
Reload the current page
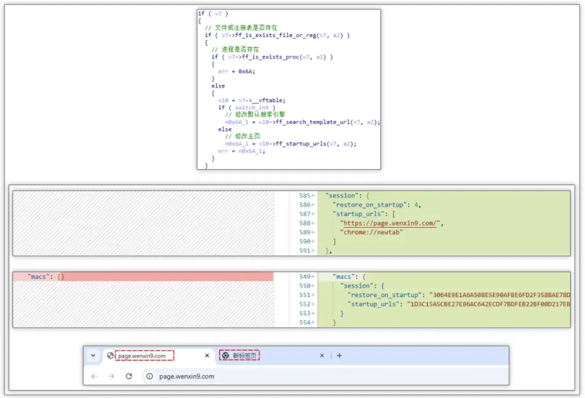tap(129, 376)
